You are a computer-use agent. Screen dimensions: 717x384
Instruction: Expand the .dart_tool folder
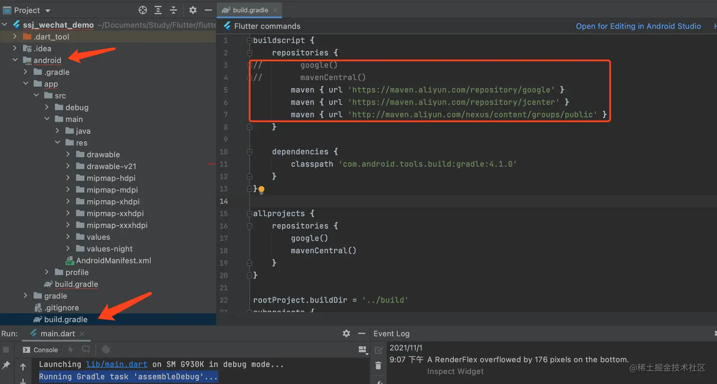pyautogui.click(x=15, y=36)
